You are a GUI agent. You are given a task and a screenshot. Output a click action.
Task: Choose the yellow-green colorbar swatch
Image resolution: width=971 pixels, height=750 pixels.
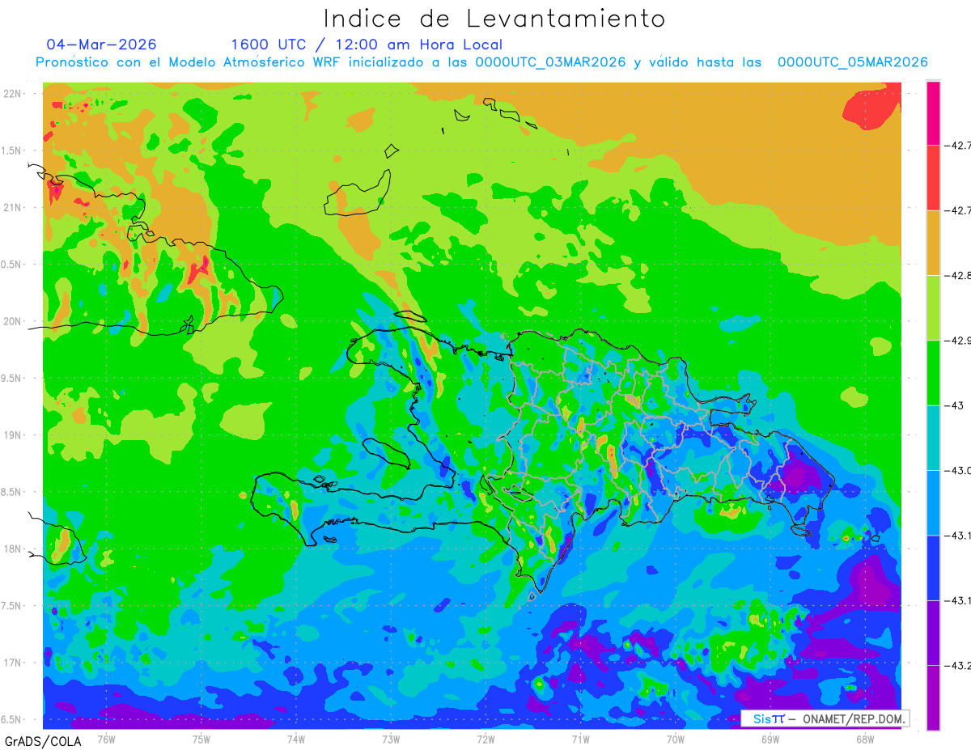[x=934, y=307]
